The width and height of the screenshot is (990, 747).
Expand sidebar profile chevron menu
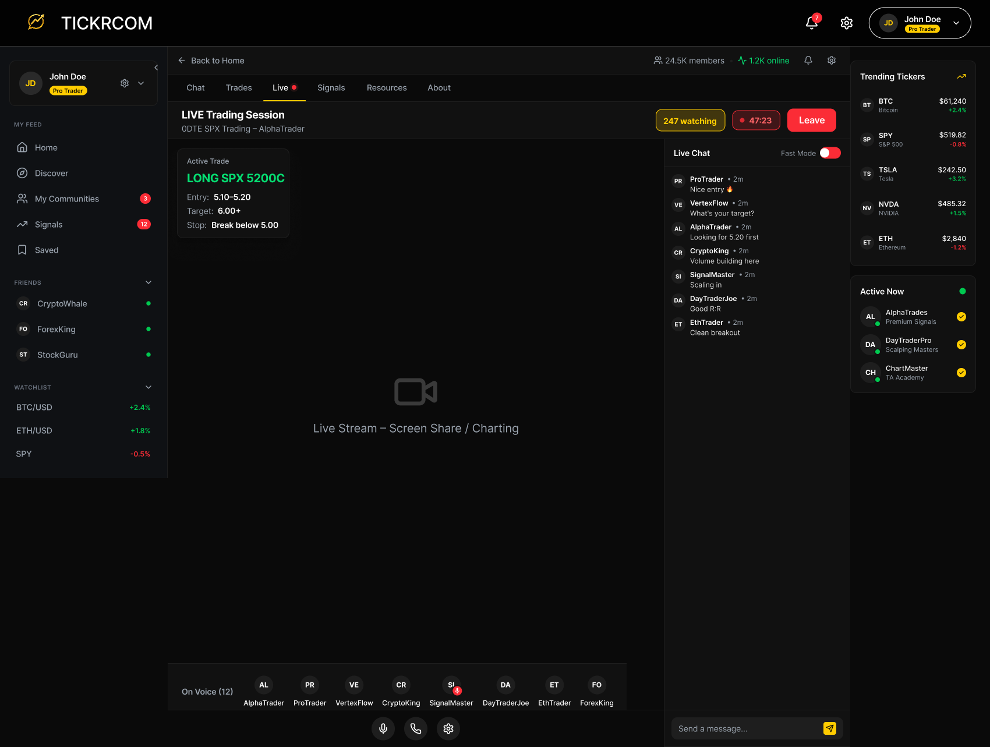(141, 83)
